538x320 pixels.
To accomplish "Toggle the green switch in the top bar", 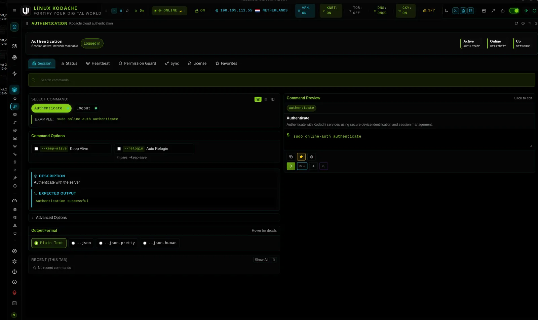I will click(514, 11).
